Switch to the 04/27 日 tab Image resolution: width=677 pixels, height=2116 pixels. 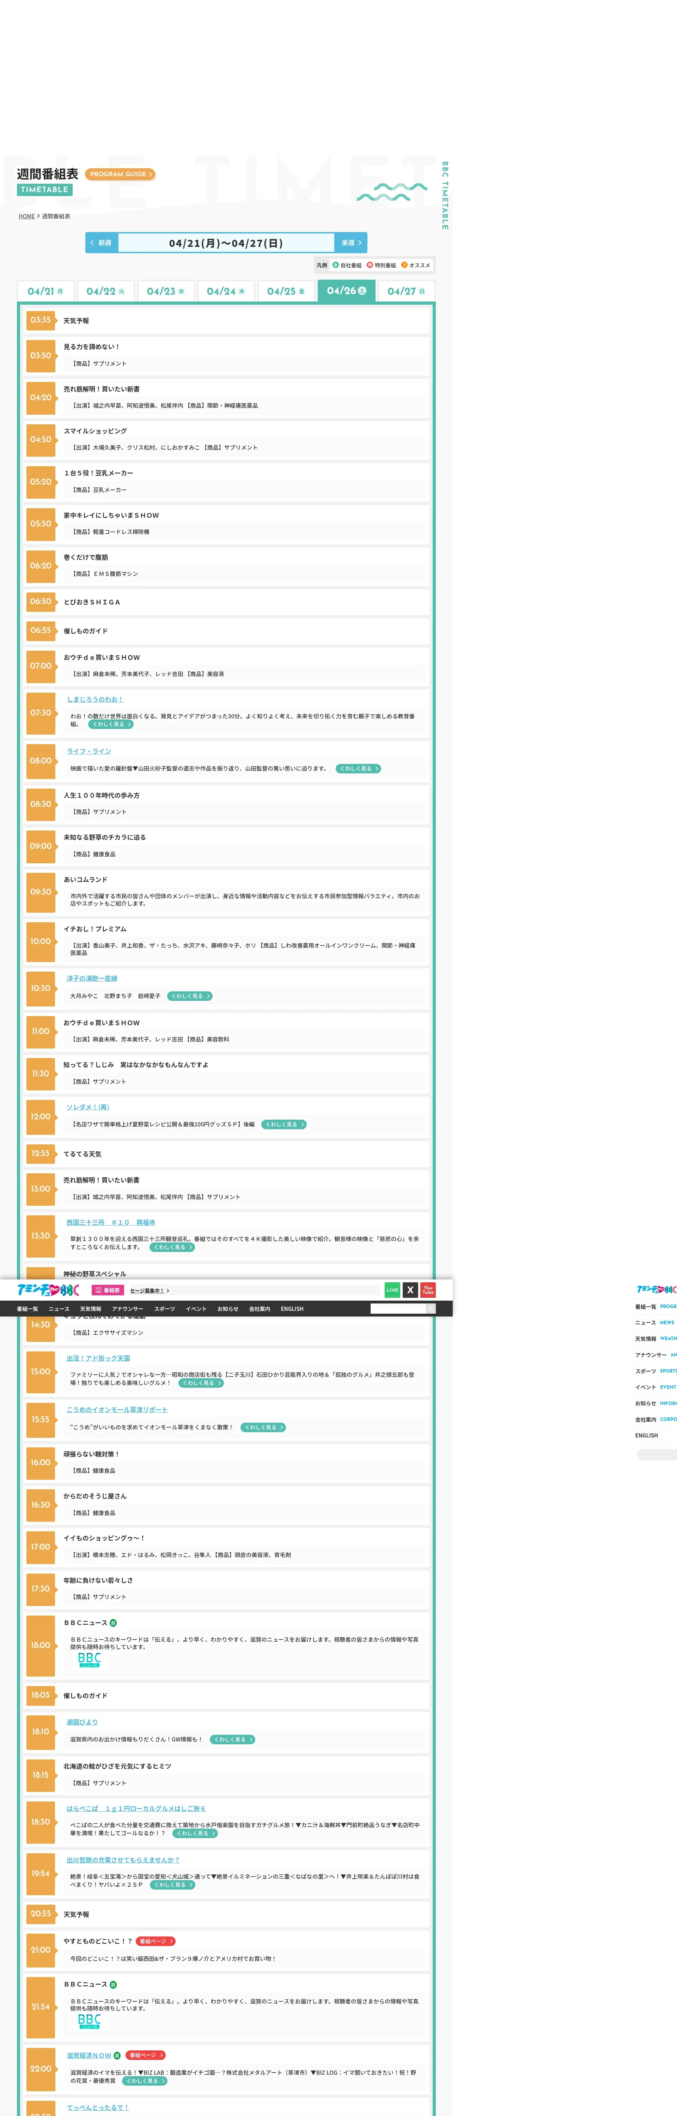click(x=406, y=292)
